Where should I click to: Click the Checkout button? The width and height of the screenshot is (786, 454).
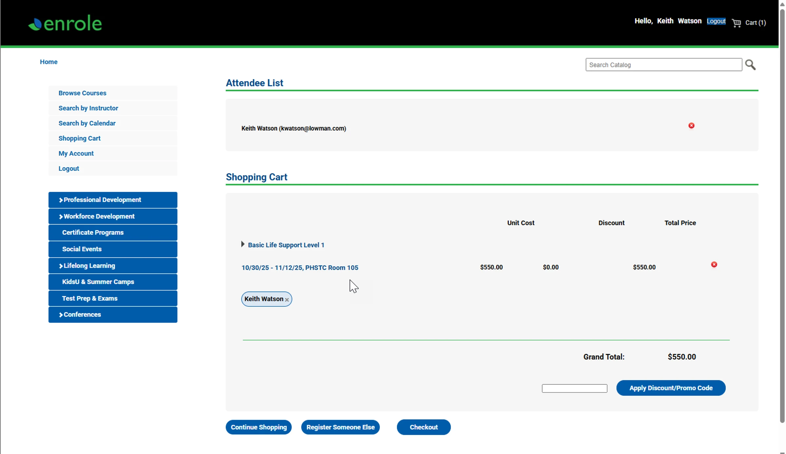(x=423, y=427)
